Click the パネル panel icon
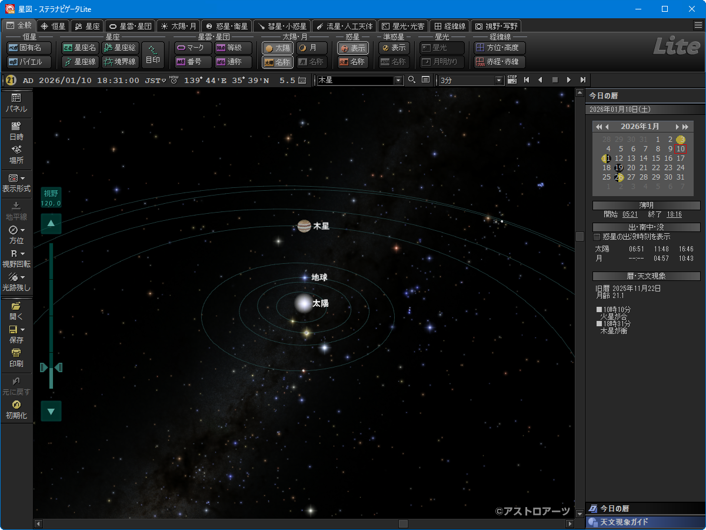The image size is (706, 530). point(16,98)
